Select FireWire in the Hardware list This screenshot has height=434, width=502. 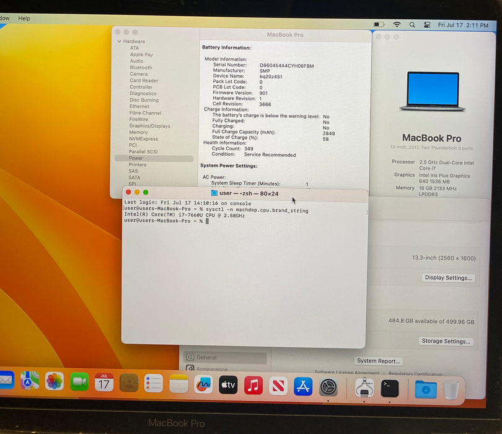pos(139,119)
